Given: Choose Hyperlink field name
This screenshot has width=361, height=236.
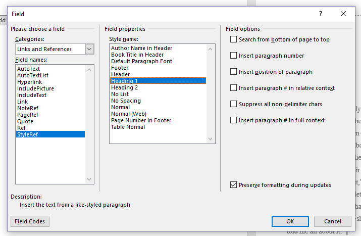Looking at the screenshot, I should 50,82.
